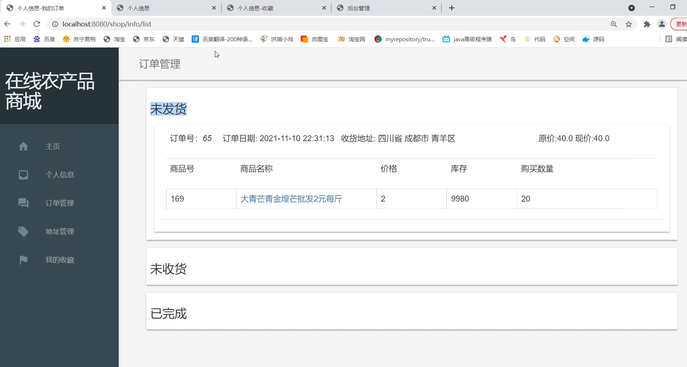This screenshot has width=687, height=367.
Task: Click the 未收货 section heading
Action: [x=168, y=269]
